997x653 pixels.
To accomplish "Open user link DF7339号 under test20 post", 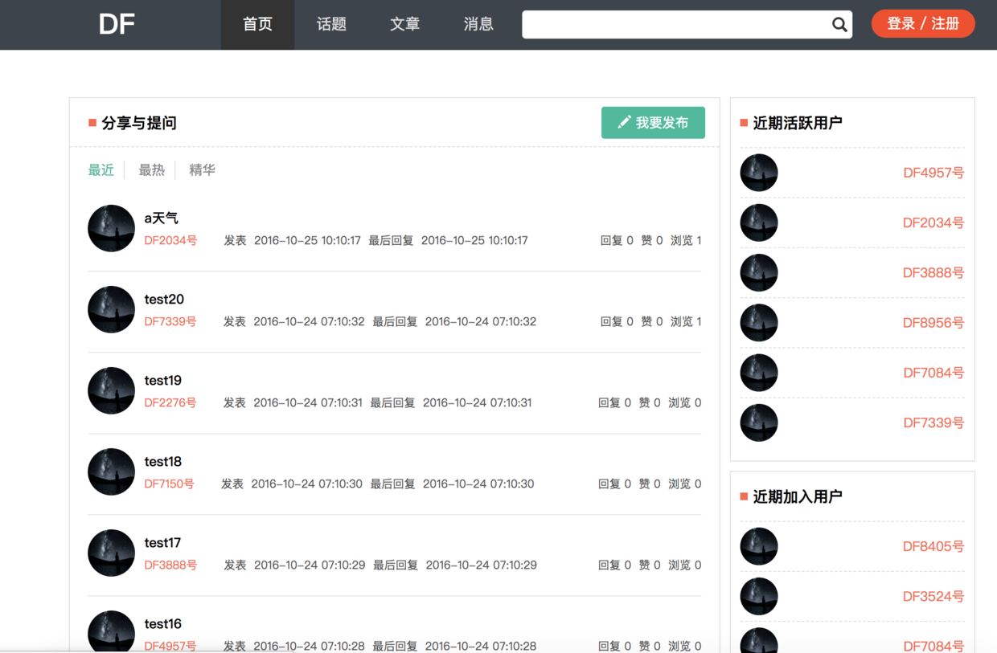I will click(x=170, y=321).
